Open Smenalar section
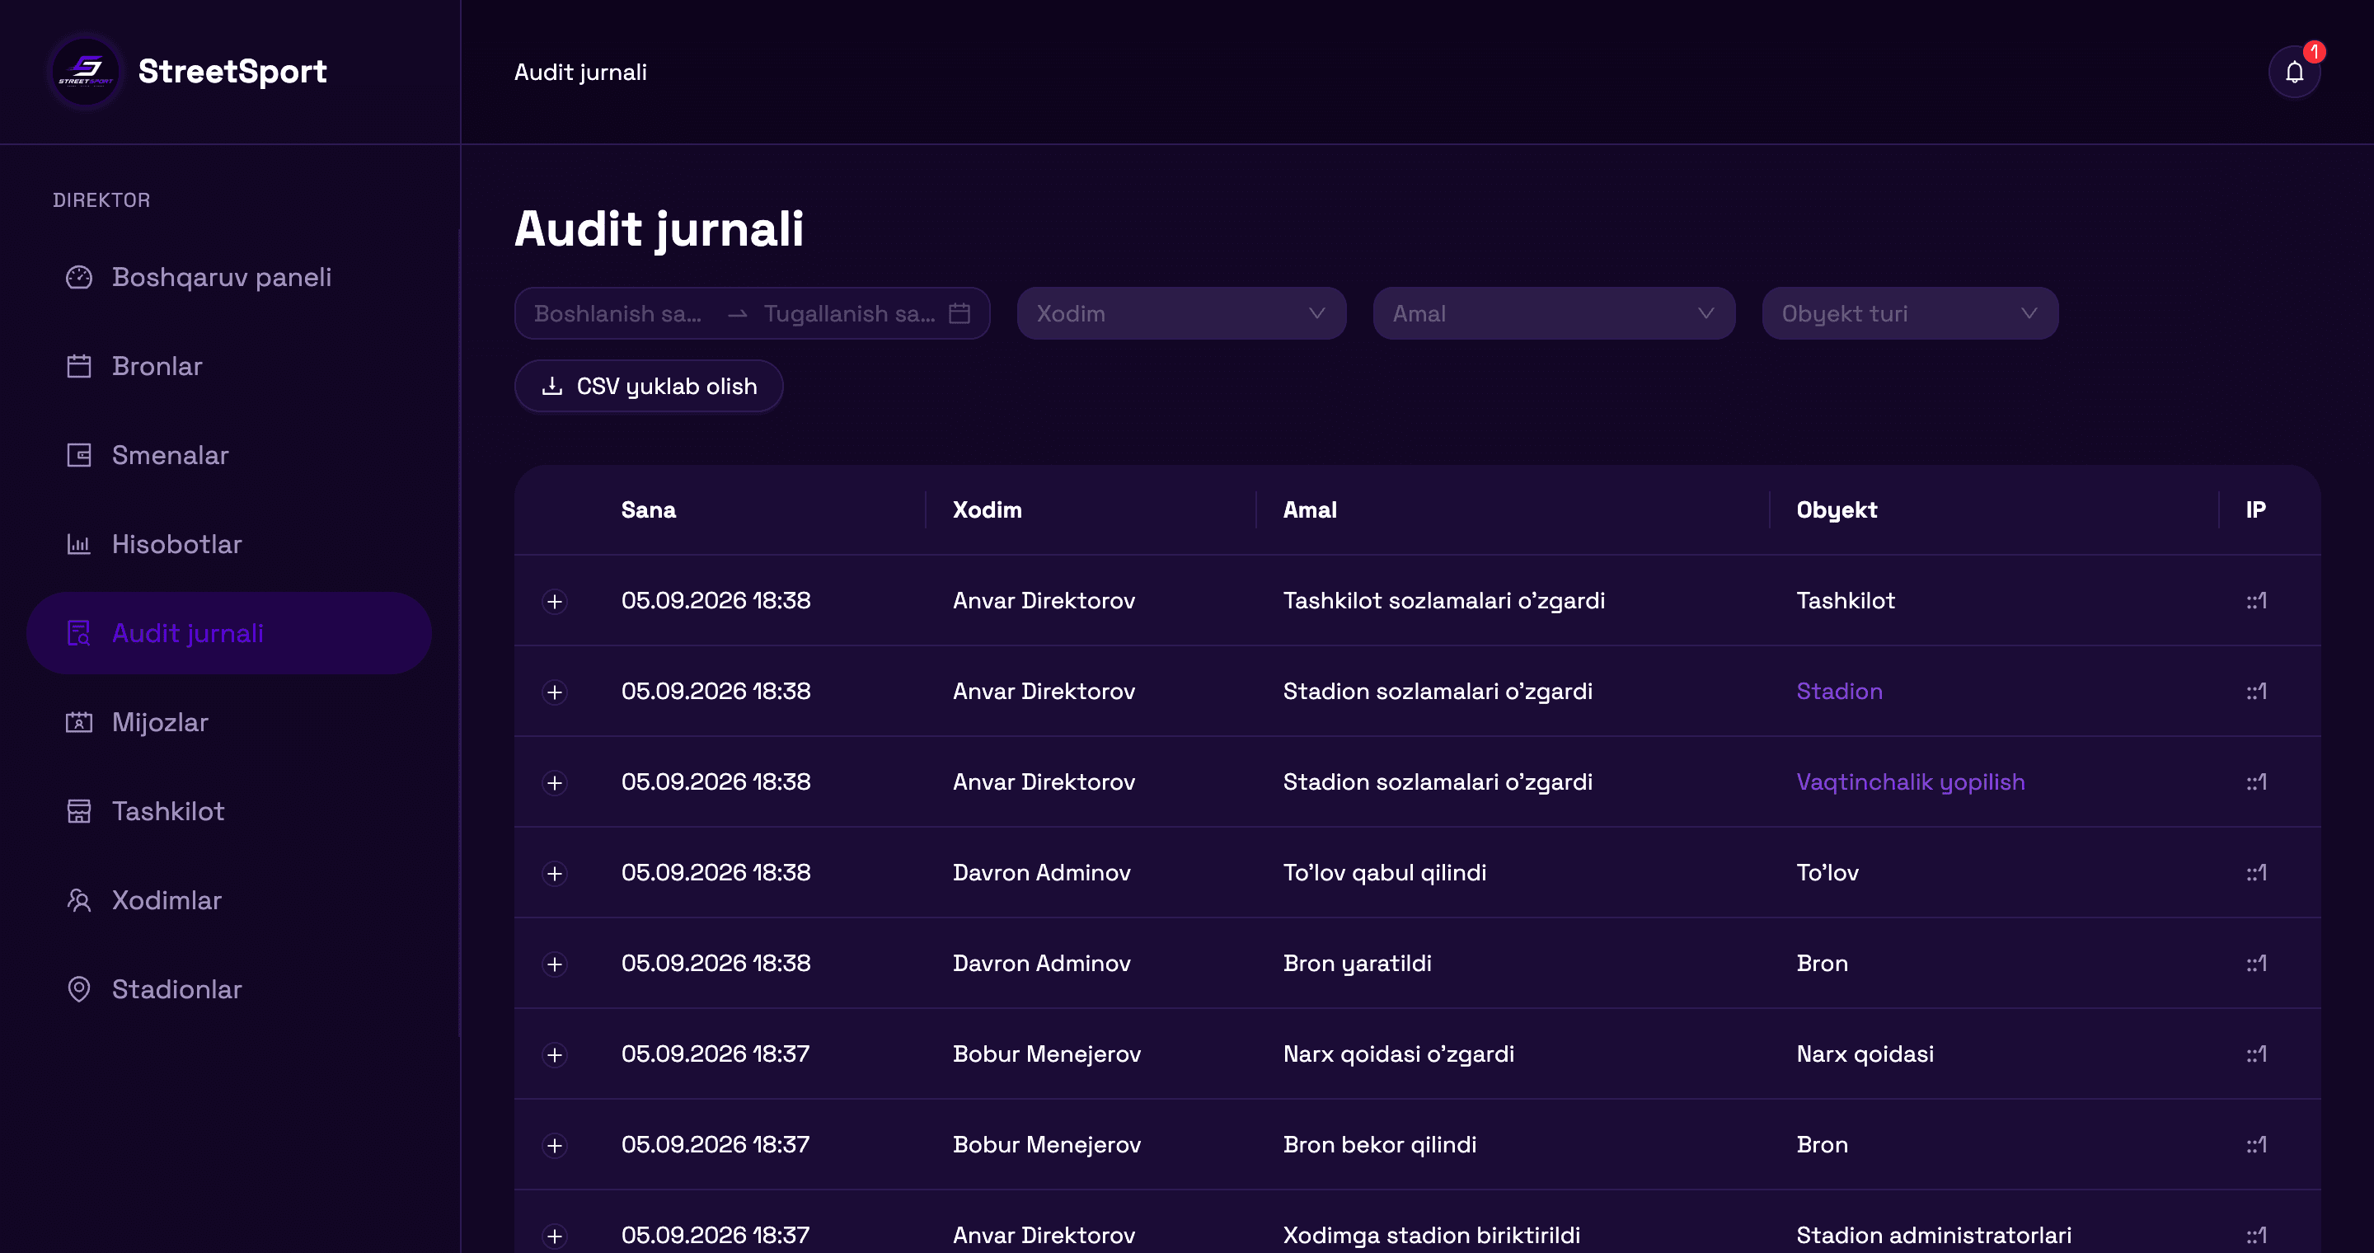Image resolution: width=2374 pixels, height=1253 pixels. coord(229,455)
